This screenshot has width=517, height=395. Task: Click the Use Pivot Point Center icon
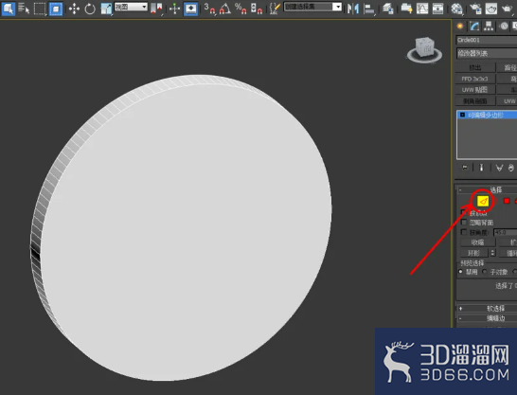156,9
